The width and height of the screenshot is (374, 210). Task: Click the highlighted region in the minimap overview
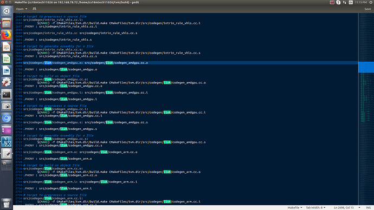366,67
